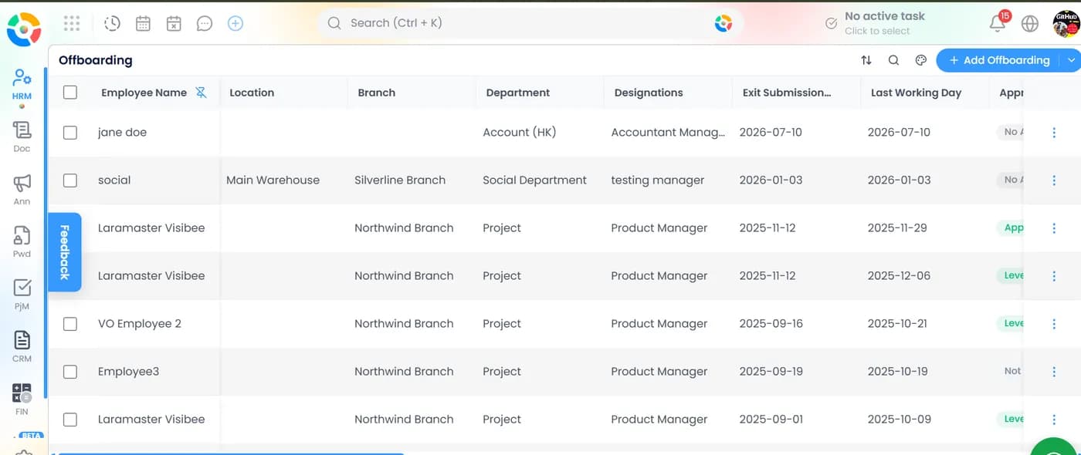Open the user avatar profile
Image resolution: width=1081 pixels, height=455 pixels.
tap(1066, 23)
